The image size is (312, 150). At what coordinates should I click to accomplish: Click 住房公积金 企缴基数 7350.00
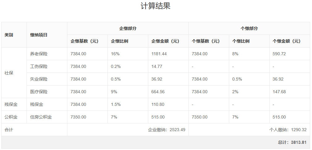pos(78,117)
